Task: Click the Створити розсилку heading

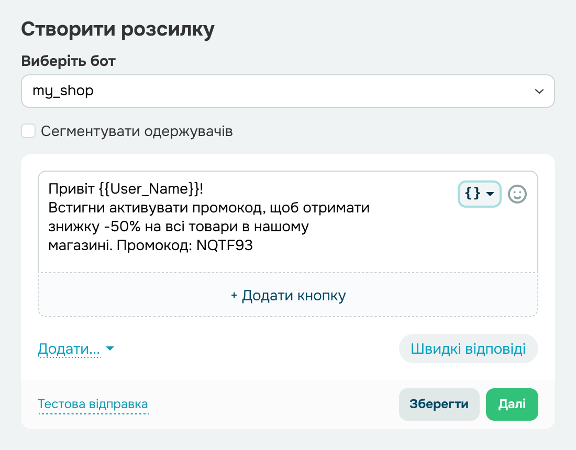Action: 118,29
